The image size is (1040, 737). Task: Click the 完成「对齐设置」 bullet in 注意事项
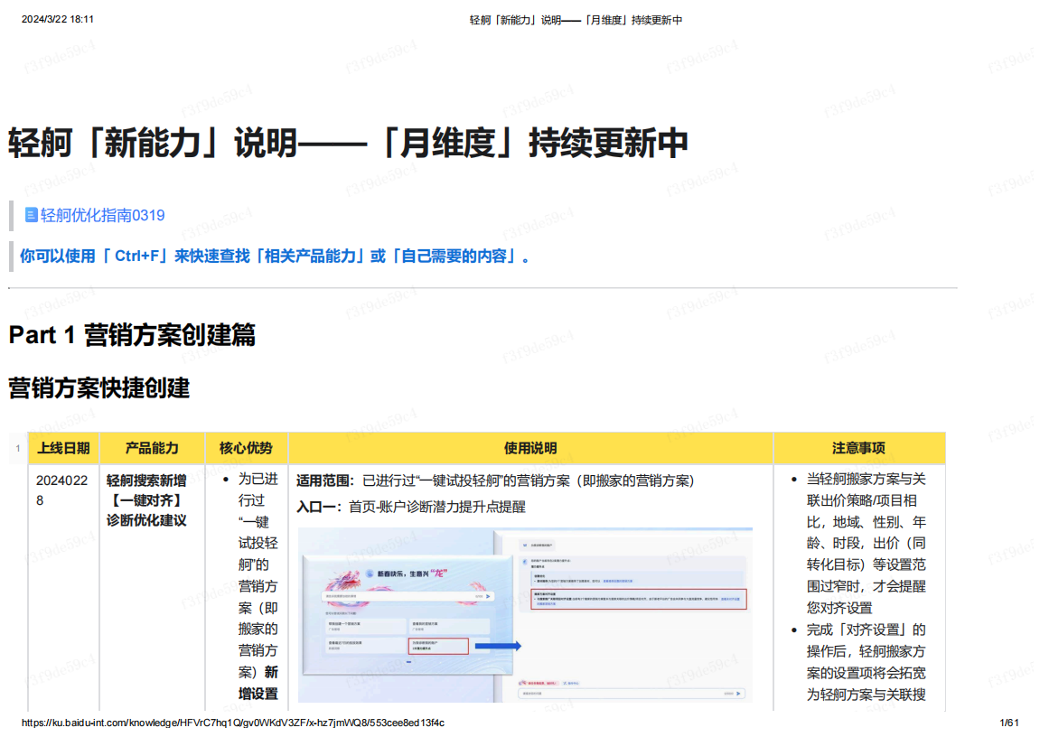(866, 662)
